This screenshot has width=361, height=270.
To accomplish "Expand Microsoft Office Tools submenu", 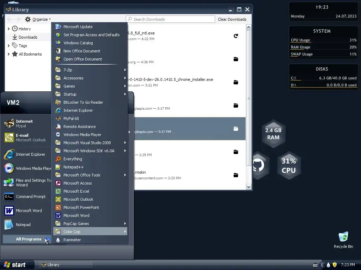I will pyautogui.click(x=90, y=175).
